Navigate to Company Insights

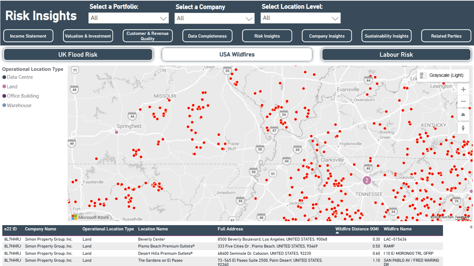tap(327, 36)
